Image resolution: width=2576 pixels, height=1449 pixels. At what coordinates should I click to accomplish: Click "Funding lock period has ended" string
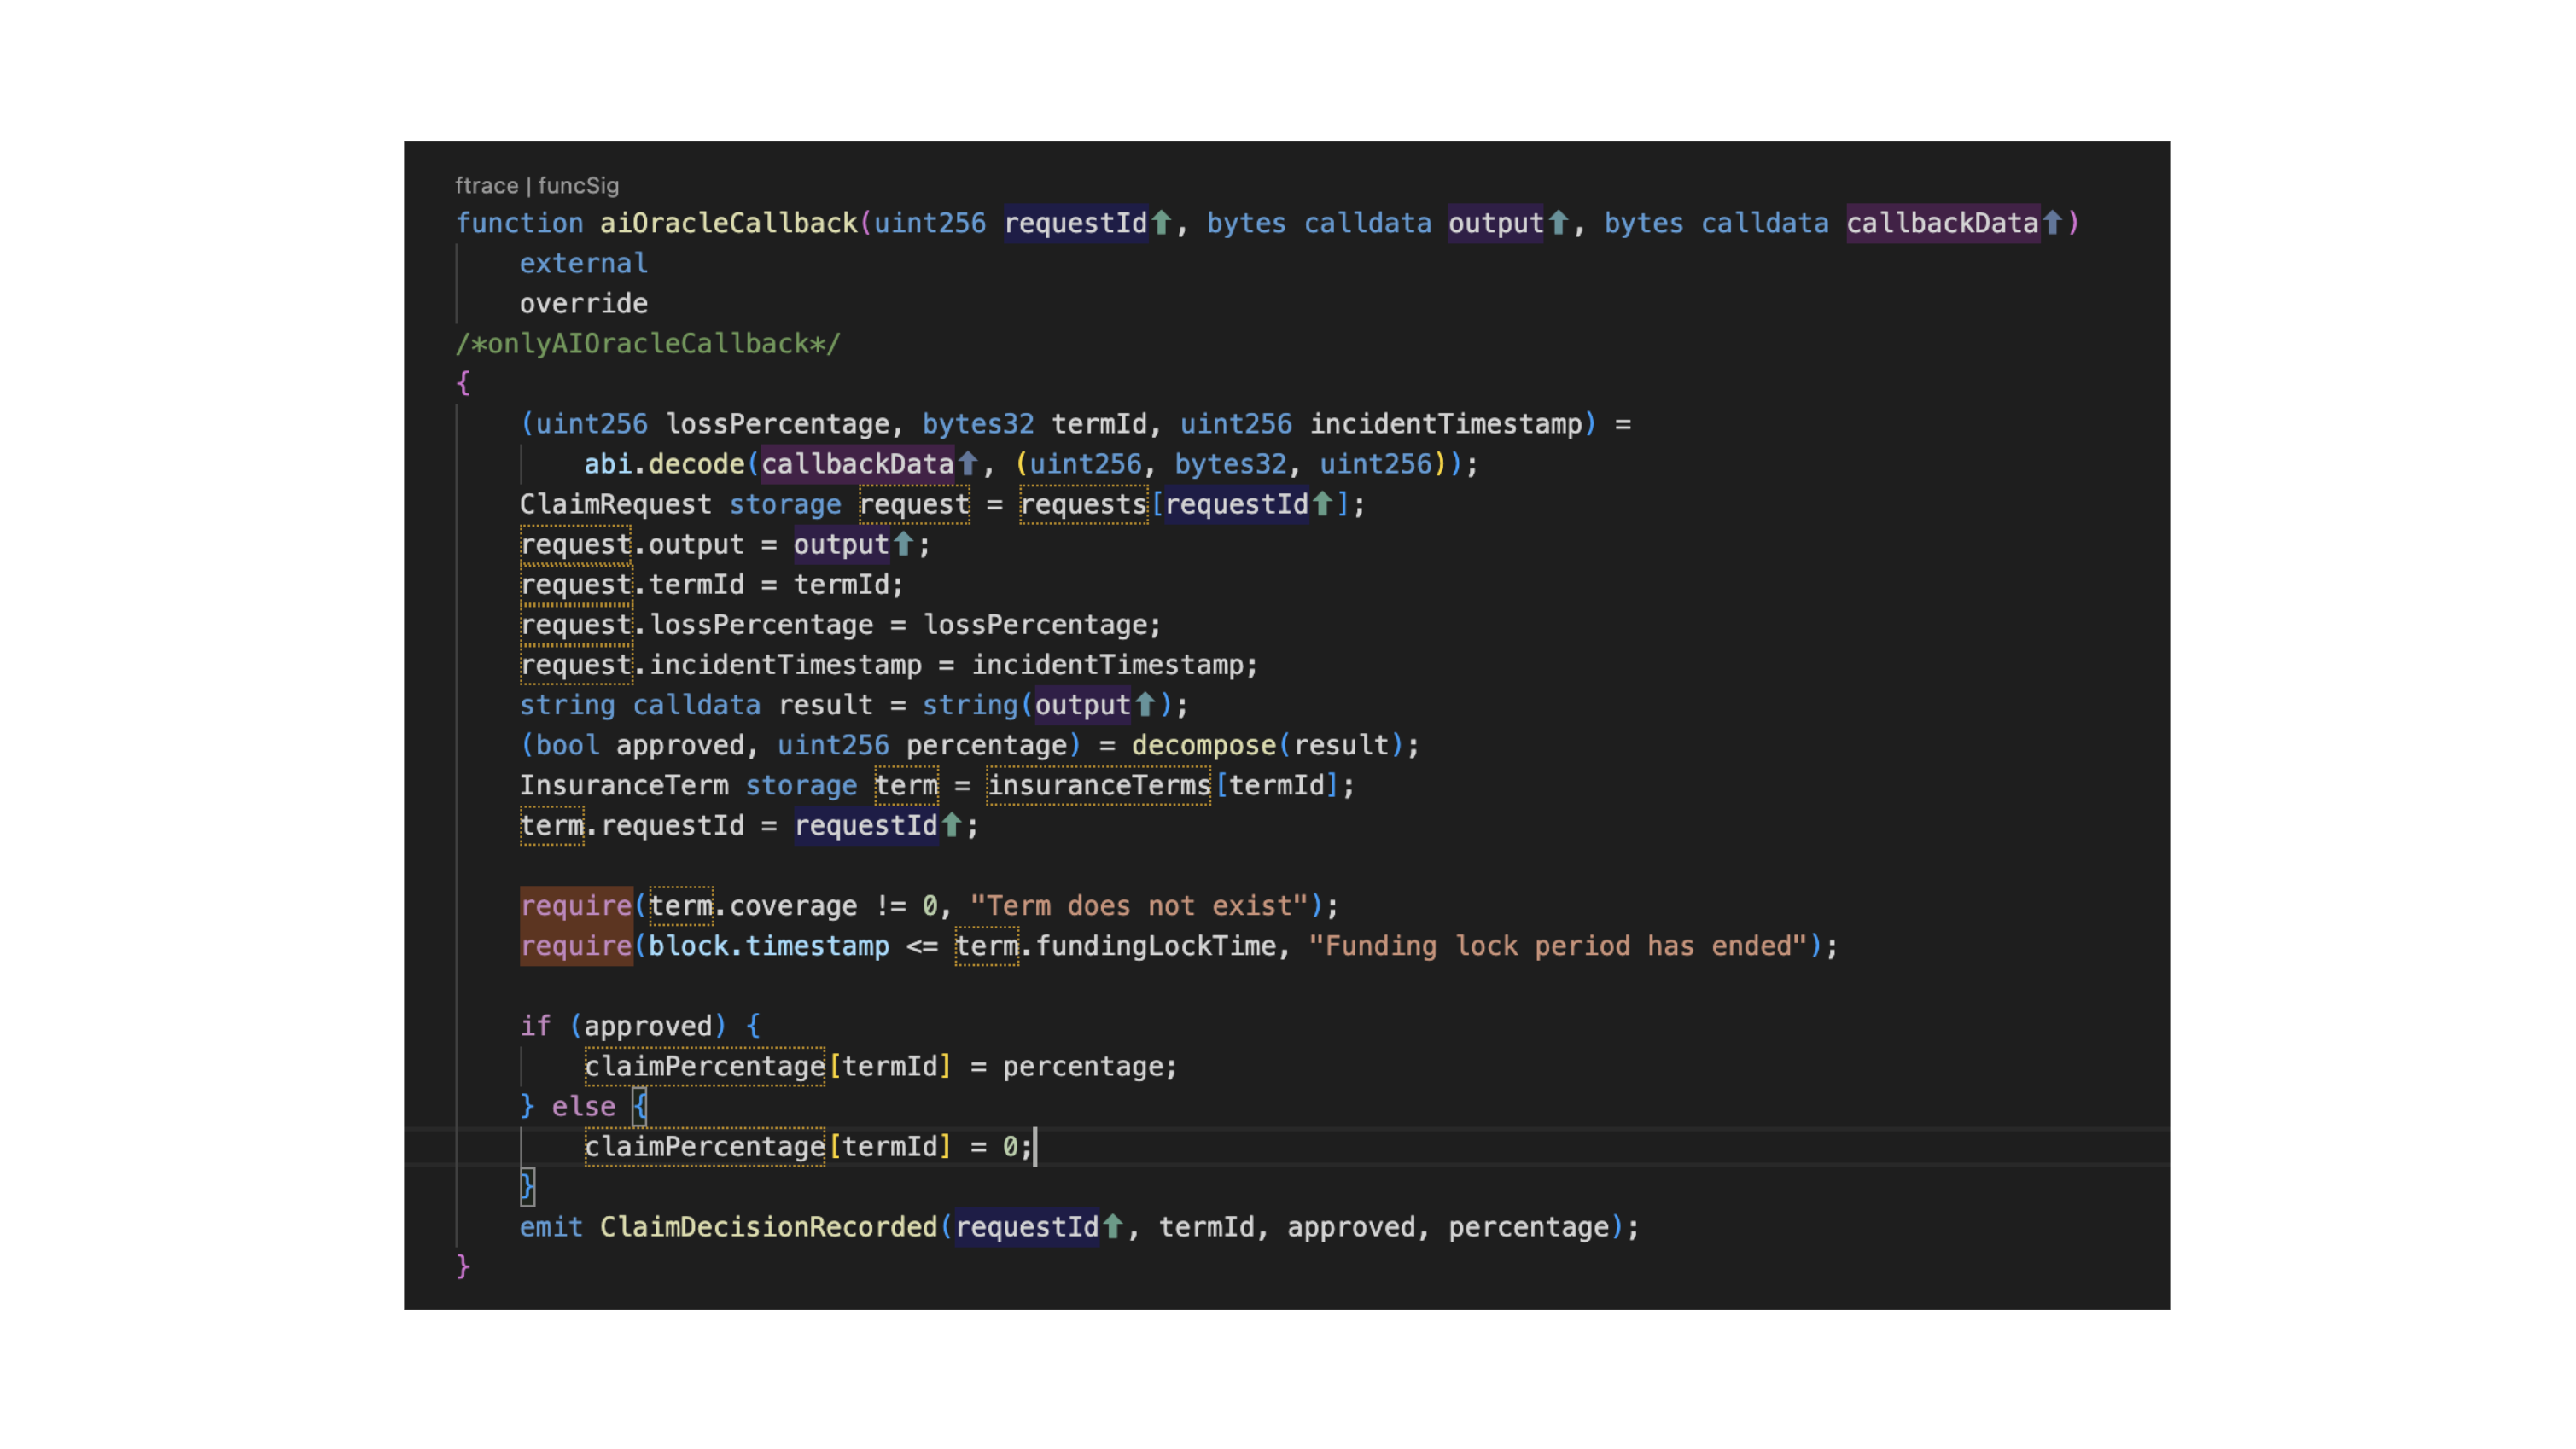click(x=1558, y=946)
